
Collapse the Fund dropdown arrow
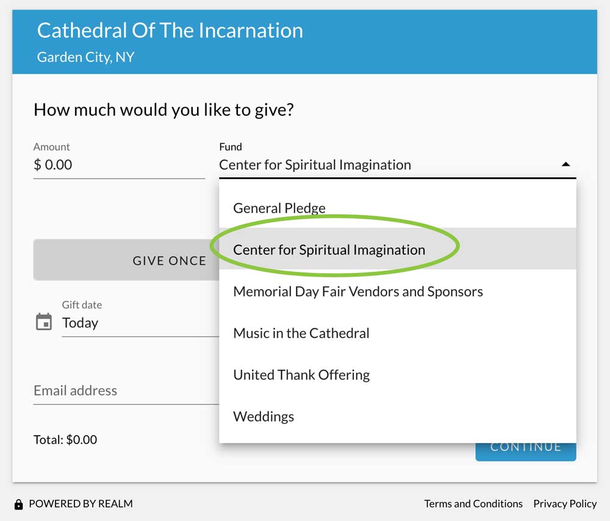pos(565,165)
